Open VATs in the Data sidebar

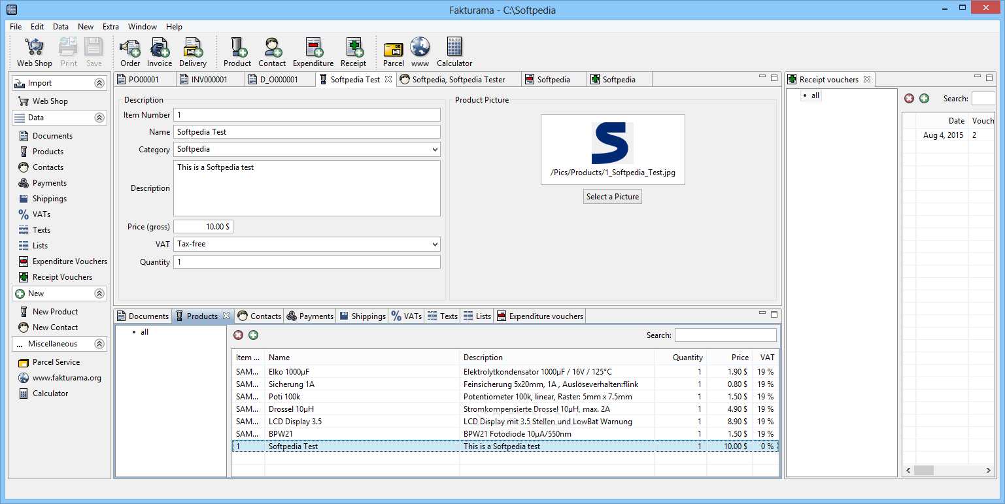coord(34,214)
